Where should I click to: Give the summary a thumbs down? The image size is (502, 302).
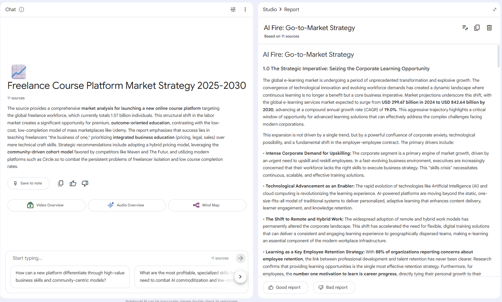pyautogui.click(x=85, y=183)
